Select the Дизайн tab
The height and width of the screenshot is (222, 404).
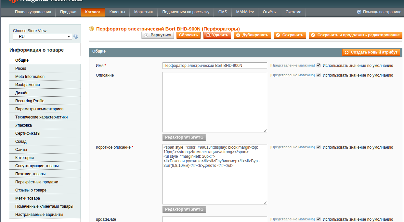(45, 93)
